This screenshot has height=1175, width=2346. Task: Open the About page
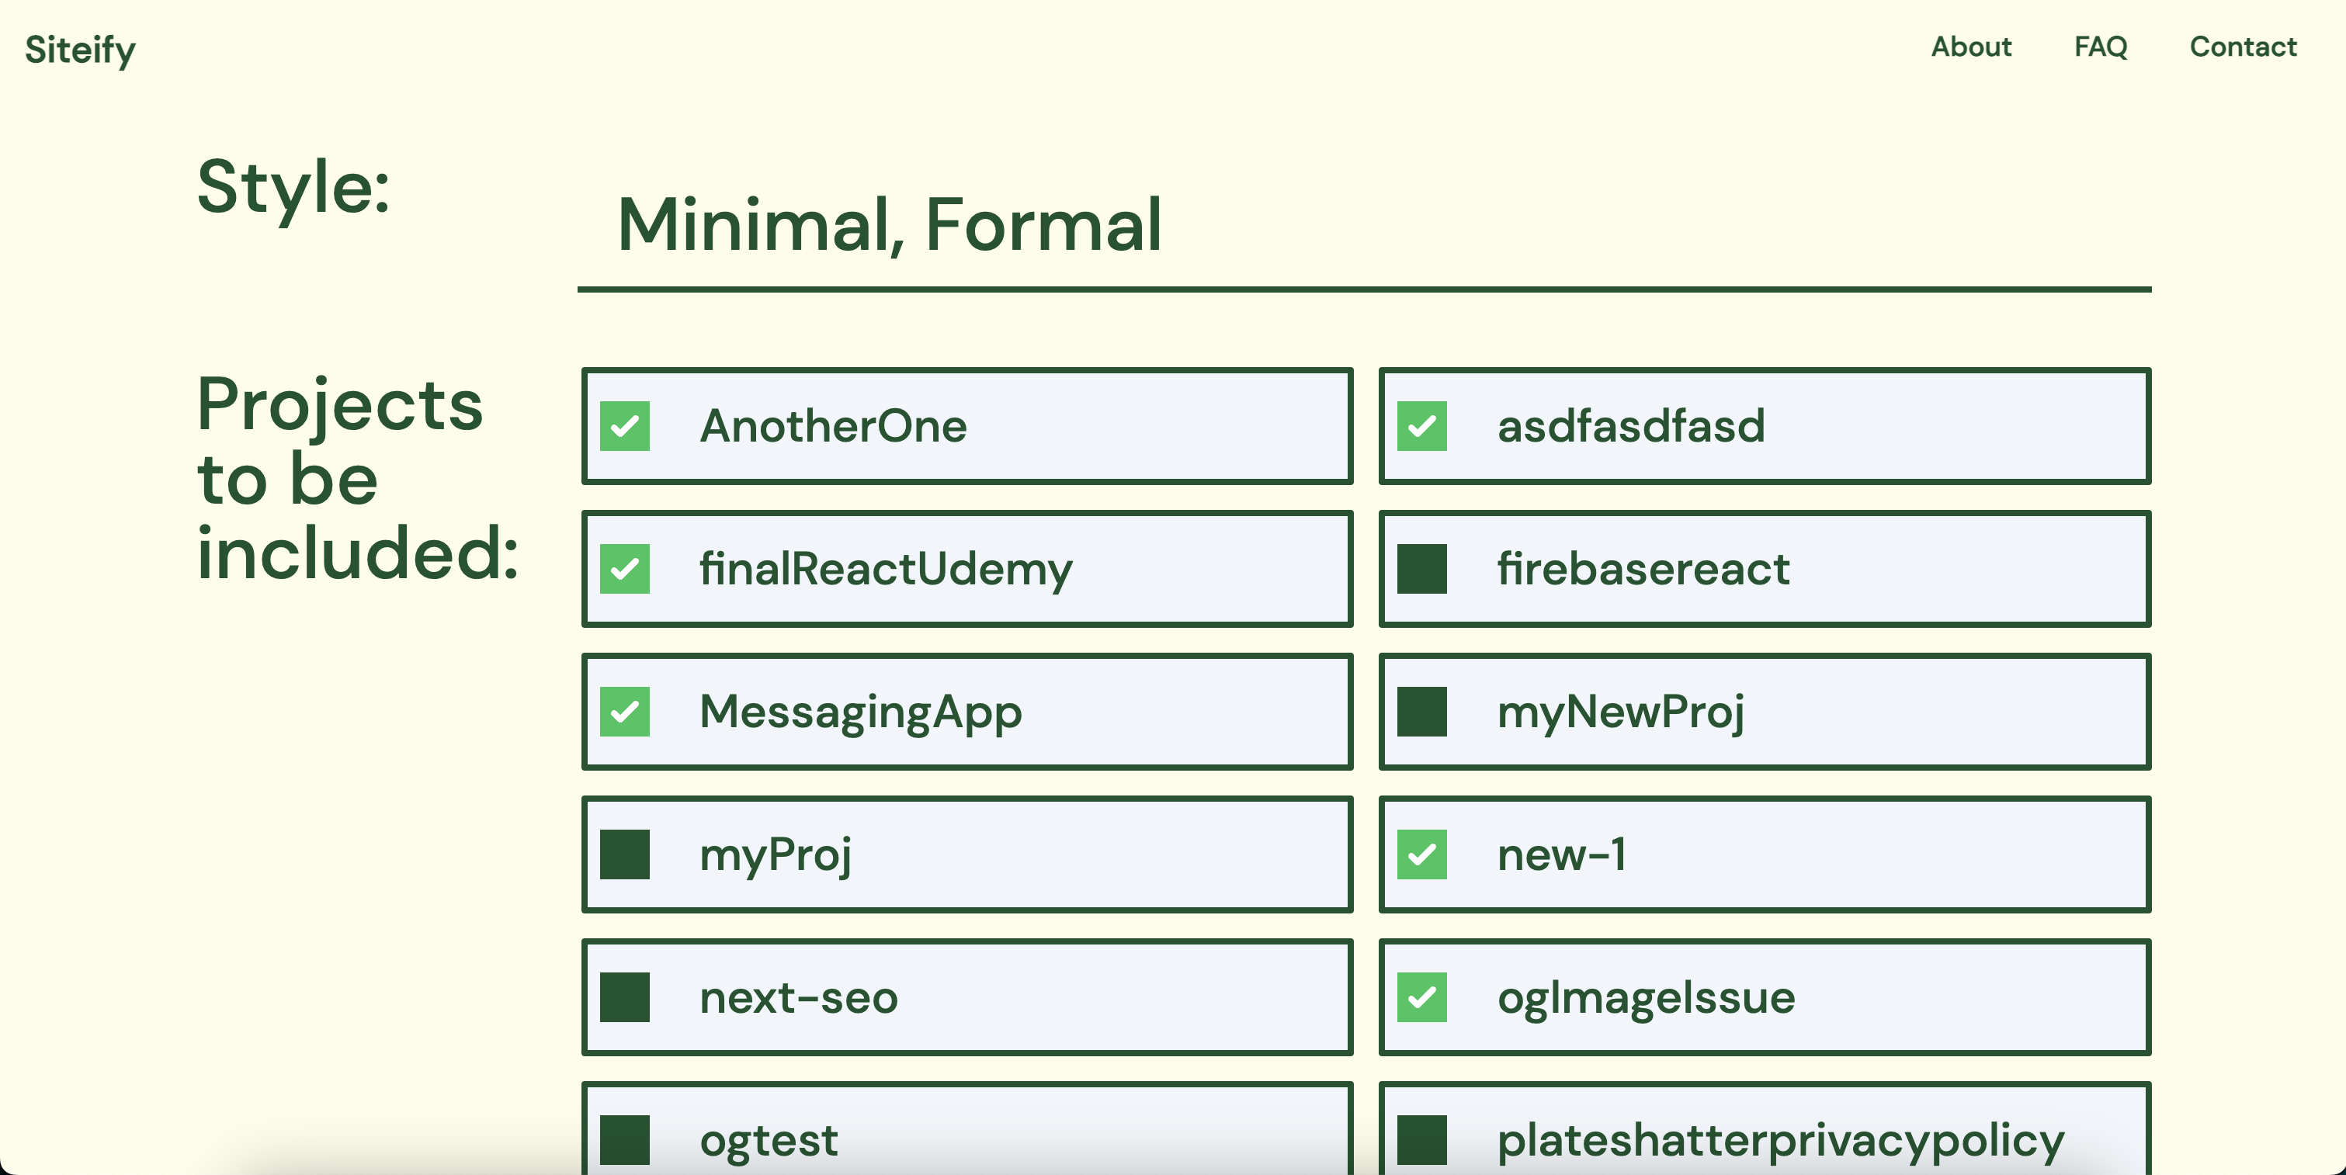point(1971,47)
